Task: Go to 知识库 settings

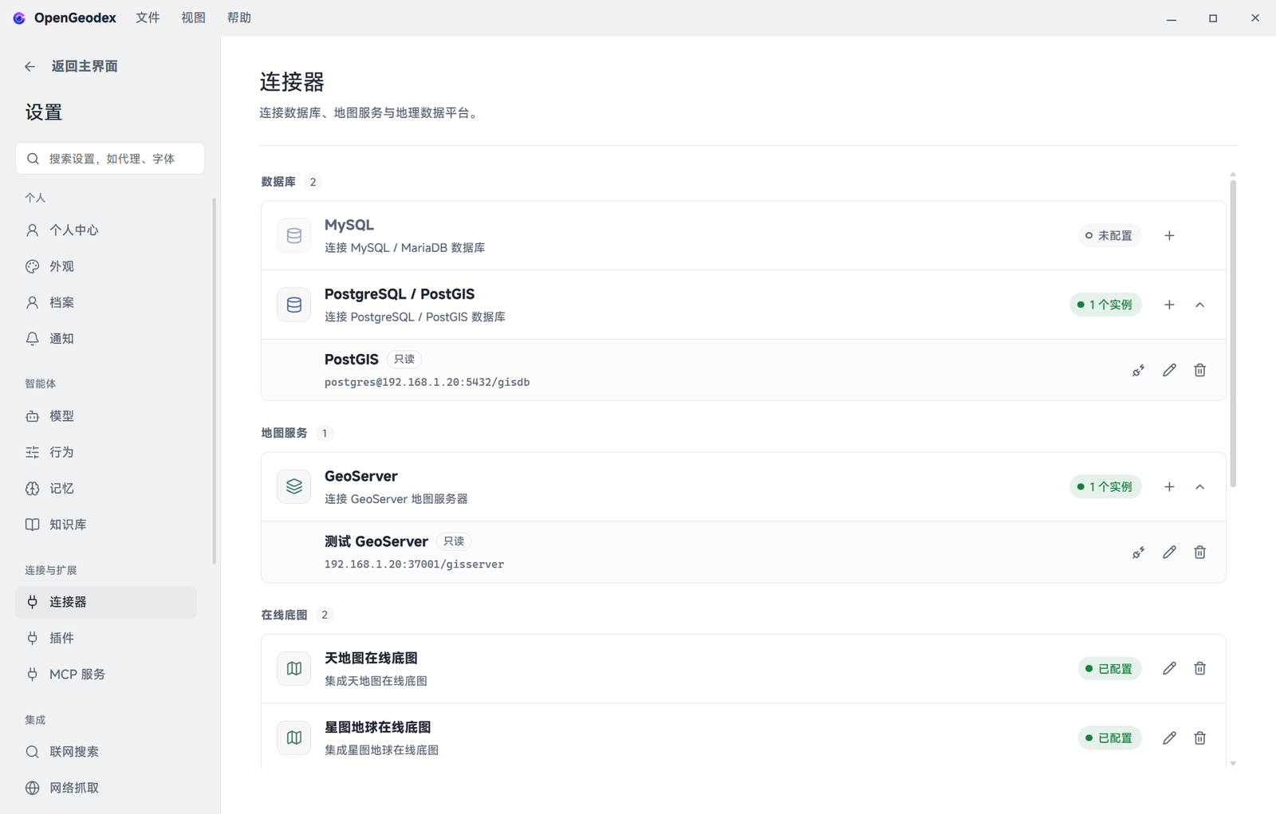Action: click(x=106, y=525)
